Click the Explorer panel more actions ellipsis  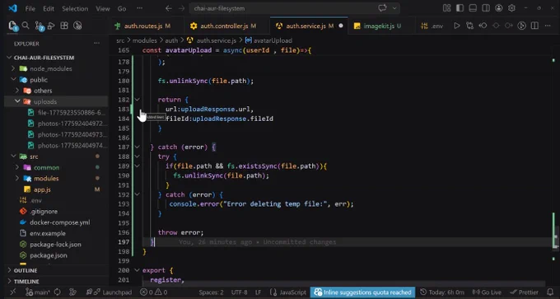coord(96,43)
